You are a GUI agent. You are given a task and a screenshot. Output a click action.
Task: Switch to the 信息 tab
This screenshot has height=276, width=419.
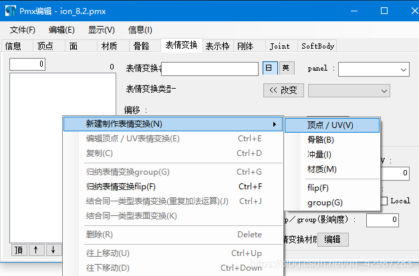(x=17, y=46)
